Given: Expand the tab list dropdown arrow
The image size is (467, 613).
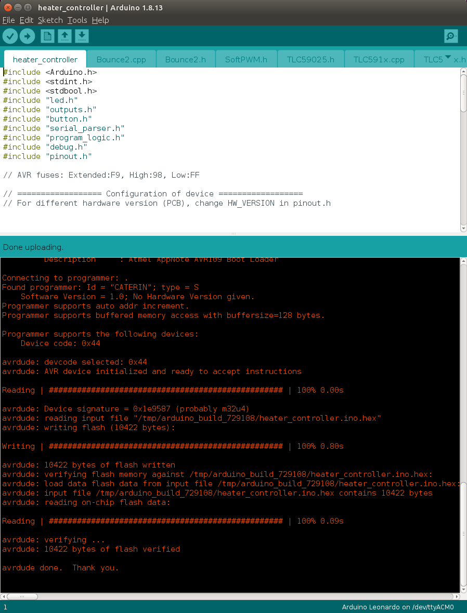Looking at the screenshot, I should coord(448,57).
